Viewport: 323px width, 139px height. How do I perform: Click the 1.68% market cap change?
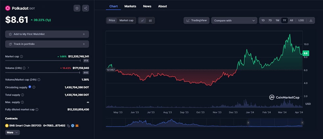(x=62, y=56)
